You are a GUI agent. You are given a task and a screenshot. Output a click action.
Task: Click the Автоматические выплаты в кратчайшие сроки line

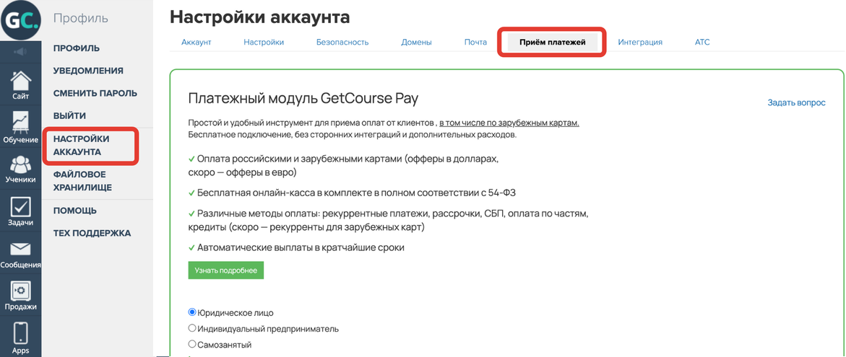(x=296, y=247)
